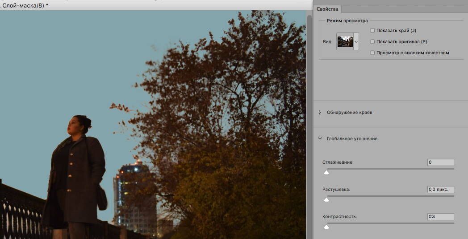Click the Сглаживание value field
Image resolution: width=468 pixels, height=239 pixels.
tap(441, 162)
